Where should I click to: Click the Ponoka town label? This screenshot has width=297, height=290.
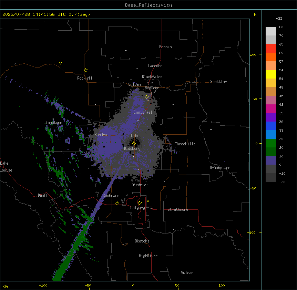pos(165,47)
